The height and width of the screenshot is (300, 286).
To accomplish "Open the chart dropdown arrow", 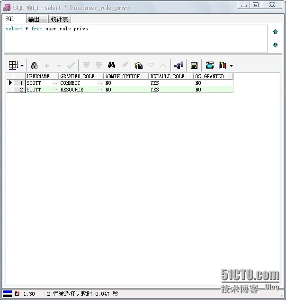I will [232, 66].
